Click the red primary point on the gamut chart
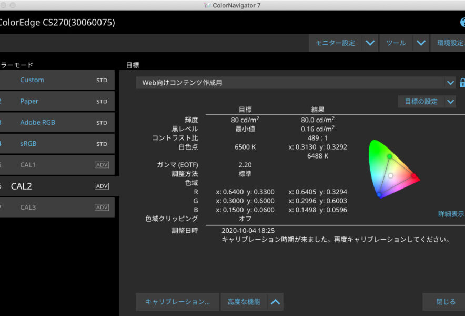This screenshot has width=465, height=316. click(x=413, y=176)
